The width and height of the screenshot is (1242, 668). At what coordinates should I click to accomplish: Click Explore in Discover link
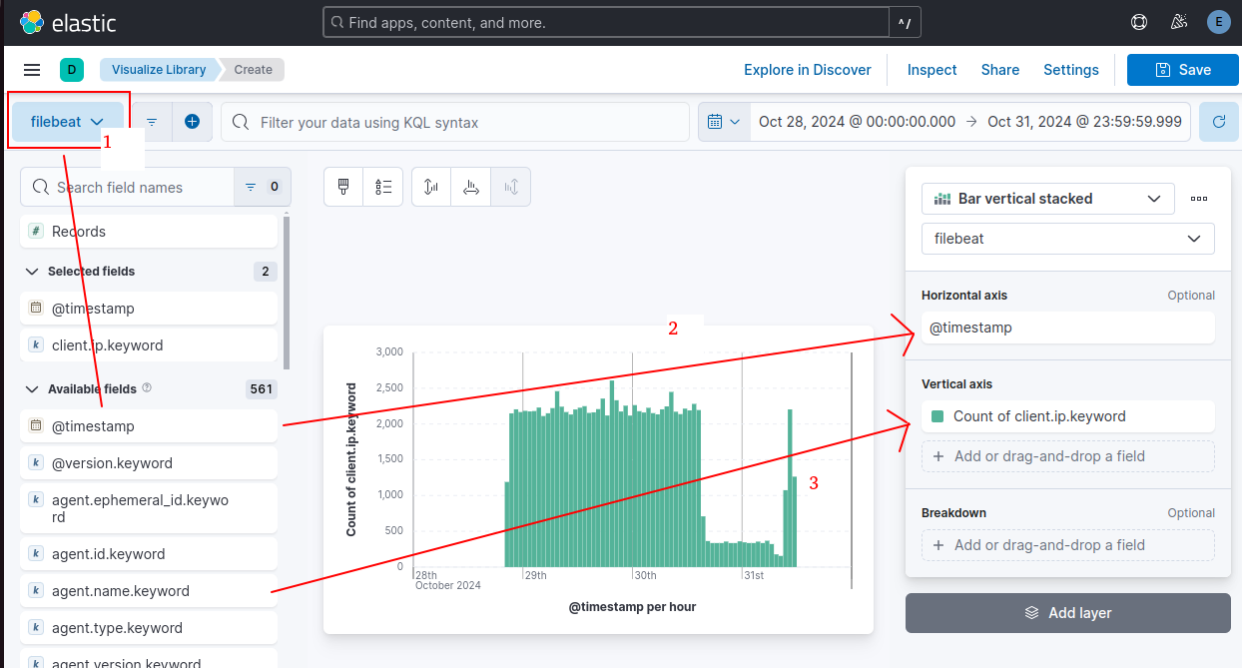click(808, 70)
